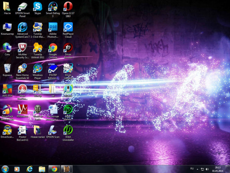Open the Windows Start menu
Image resolution: width=230 pixels, height=173 pixels.
[x=5, y=169]
